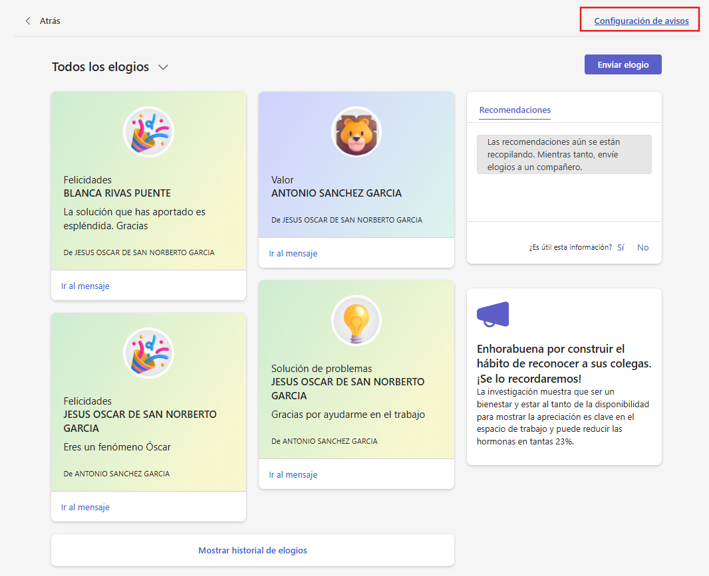The height and width of the screenshot is (576, 709).
Task: Click the Solución de problemas category label
Action: (321, 369)
